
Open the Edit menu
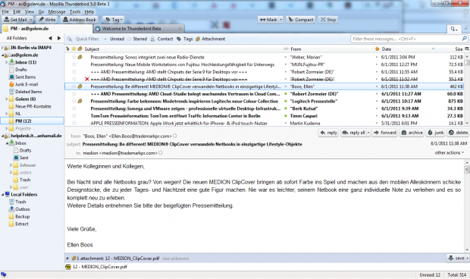pyautogui.click(x=17, y=11)
